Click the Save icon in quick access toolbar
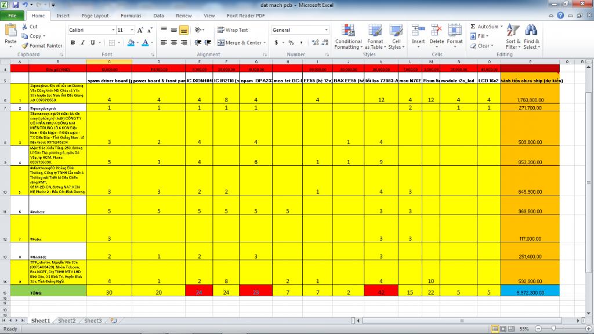The height and width of the screenshot is (334, 594). (16, 5)
